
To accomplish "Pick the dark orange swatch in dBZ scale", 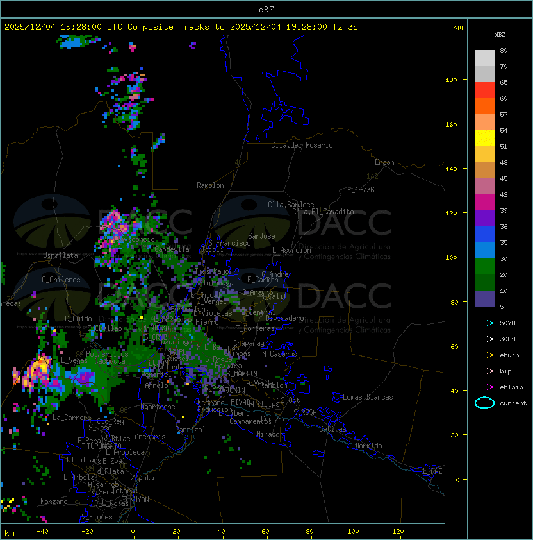I will 484,106.
